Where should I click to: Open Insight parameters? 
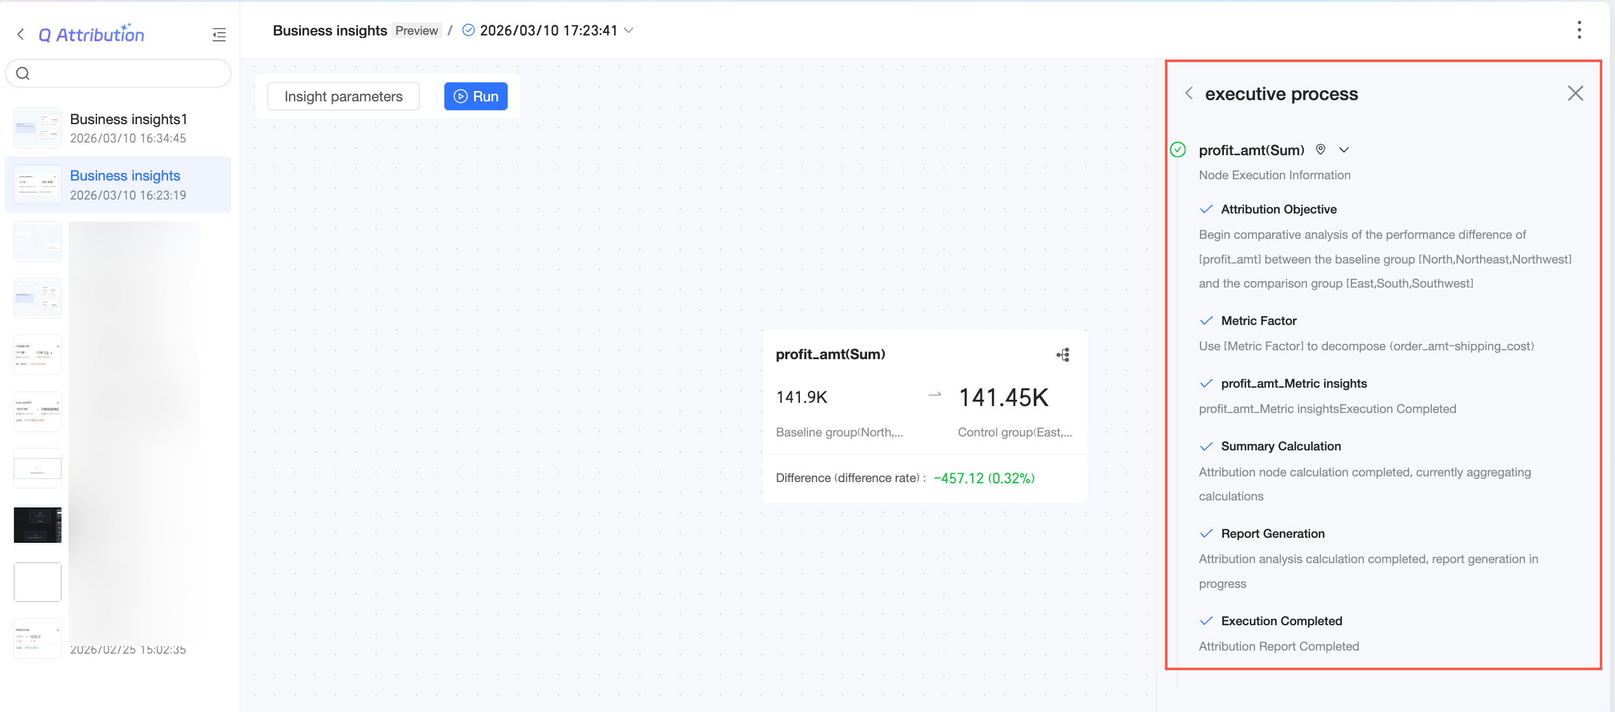(344, 96)
